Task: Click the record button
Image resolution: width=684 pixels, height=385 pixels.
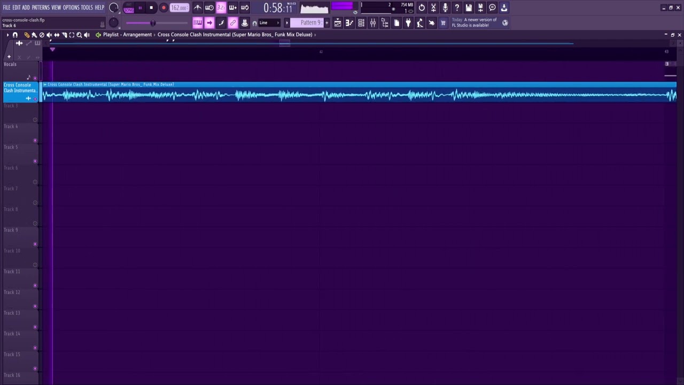Action: click(x=164, y=8)
